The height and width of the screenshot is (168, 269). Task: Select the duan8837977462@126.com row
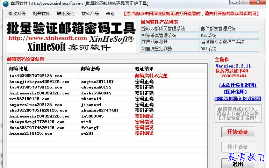coord(107,128)
